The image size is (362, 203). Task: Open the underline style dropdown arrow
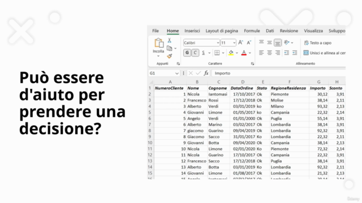[209, 53]
